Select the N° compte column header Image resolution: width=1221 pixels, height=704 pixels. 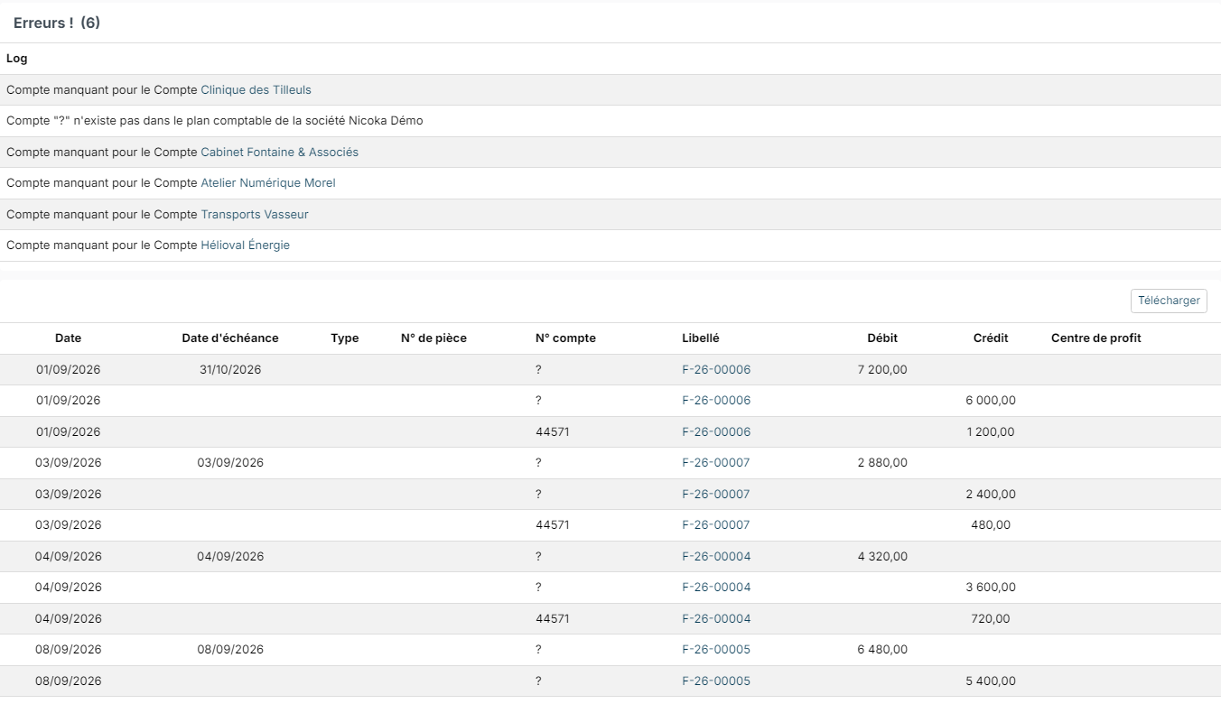[565, 338]
